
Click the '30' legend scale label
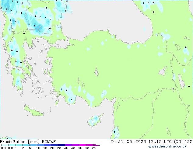click(x=66, y=148)
